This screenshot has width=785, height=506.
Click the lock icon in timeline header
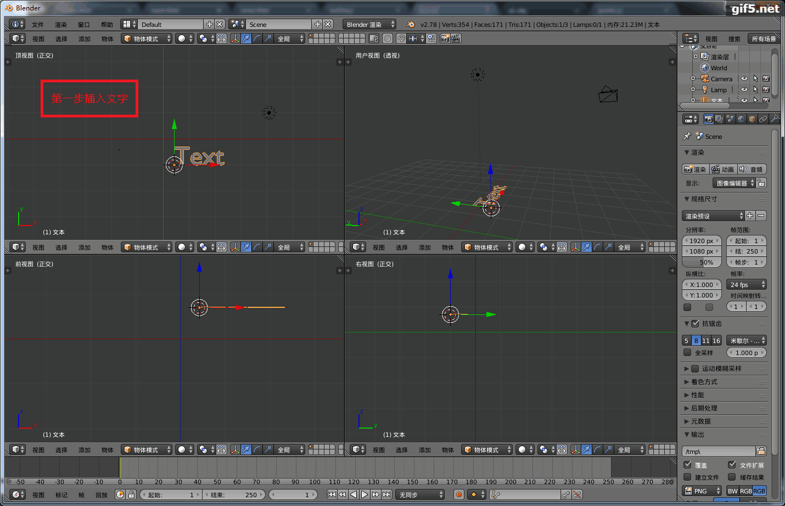point(131,494)
